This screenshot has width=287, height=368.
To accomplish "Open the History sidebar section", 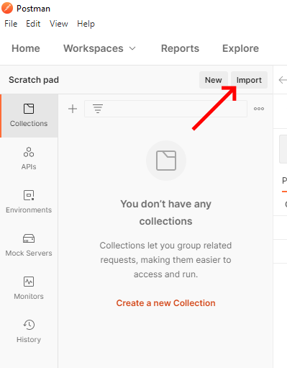I will click(x=29, y=332).
